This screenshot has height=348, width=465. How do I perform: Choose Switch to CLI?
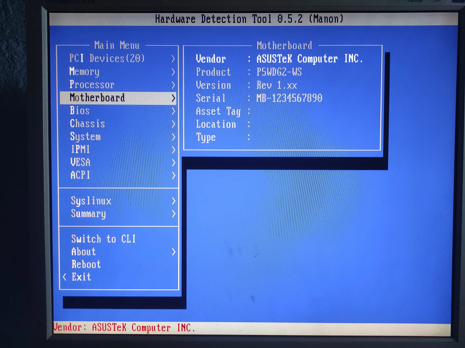(x=103, y=239)
